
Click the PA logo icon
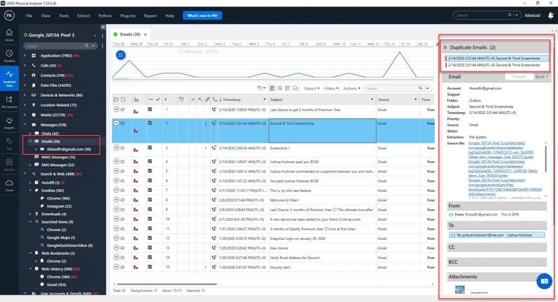[9, 15]
